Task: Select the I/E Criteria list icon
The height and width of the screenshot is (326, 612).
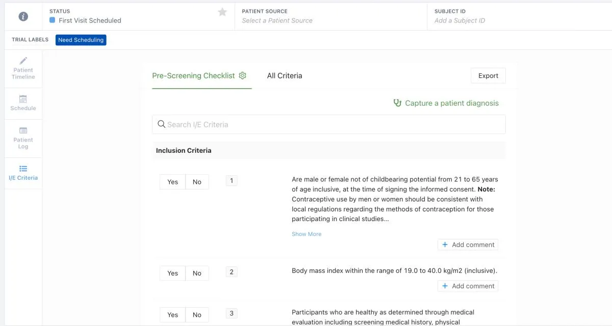Action: [x=22, y=168]
